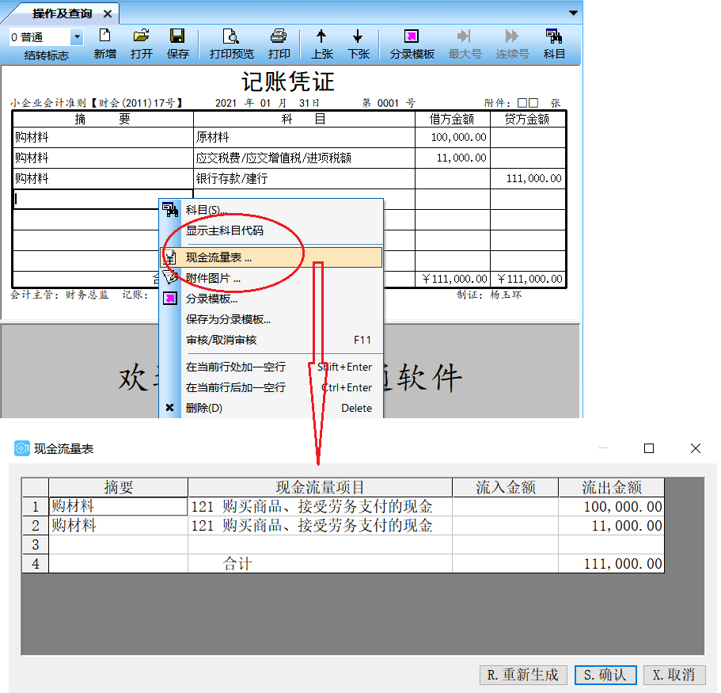This screenshot has height=693, width=721.
Task: Print the voucher via the 打印 icon
Action: pyautogui.click(x=279, y=39)
